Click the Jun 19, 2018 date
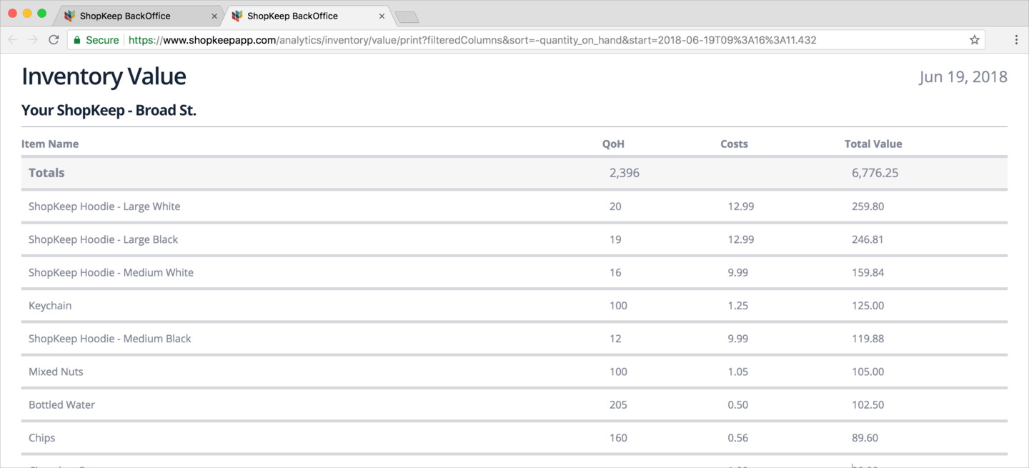The image size is (1029, 468). [x=963, y=77]
